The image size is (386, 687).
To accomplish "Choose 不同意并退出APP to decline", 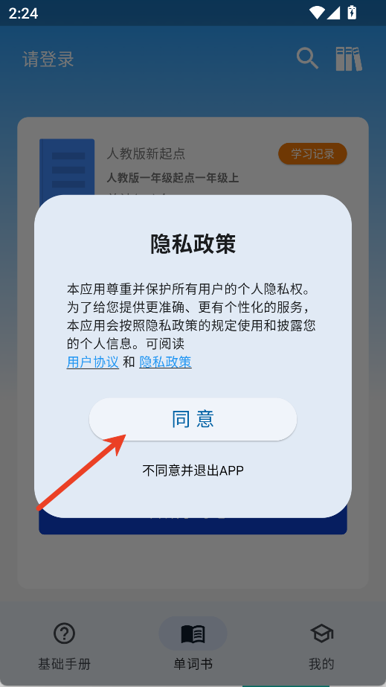I will [x=193, y=470].
